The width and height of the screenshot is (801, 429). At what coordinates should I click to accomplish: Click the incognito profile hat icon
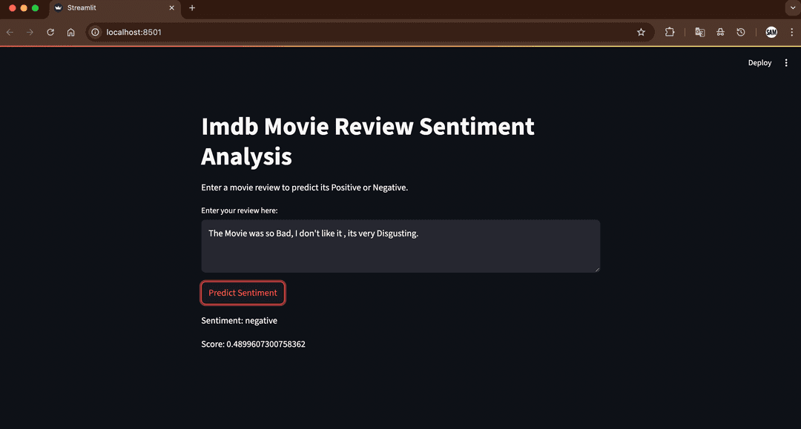click(720, 32)
